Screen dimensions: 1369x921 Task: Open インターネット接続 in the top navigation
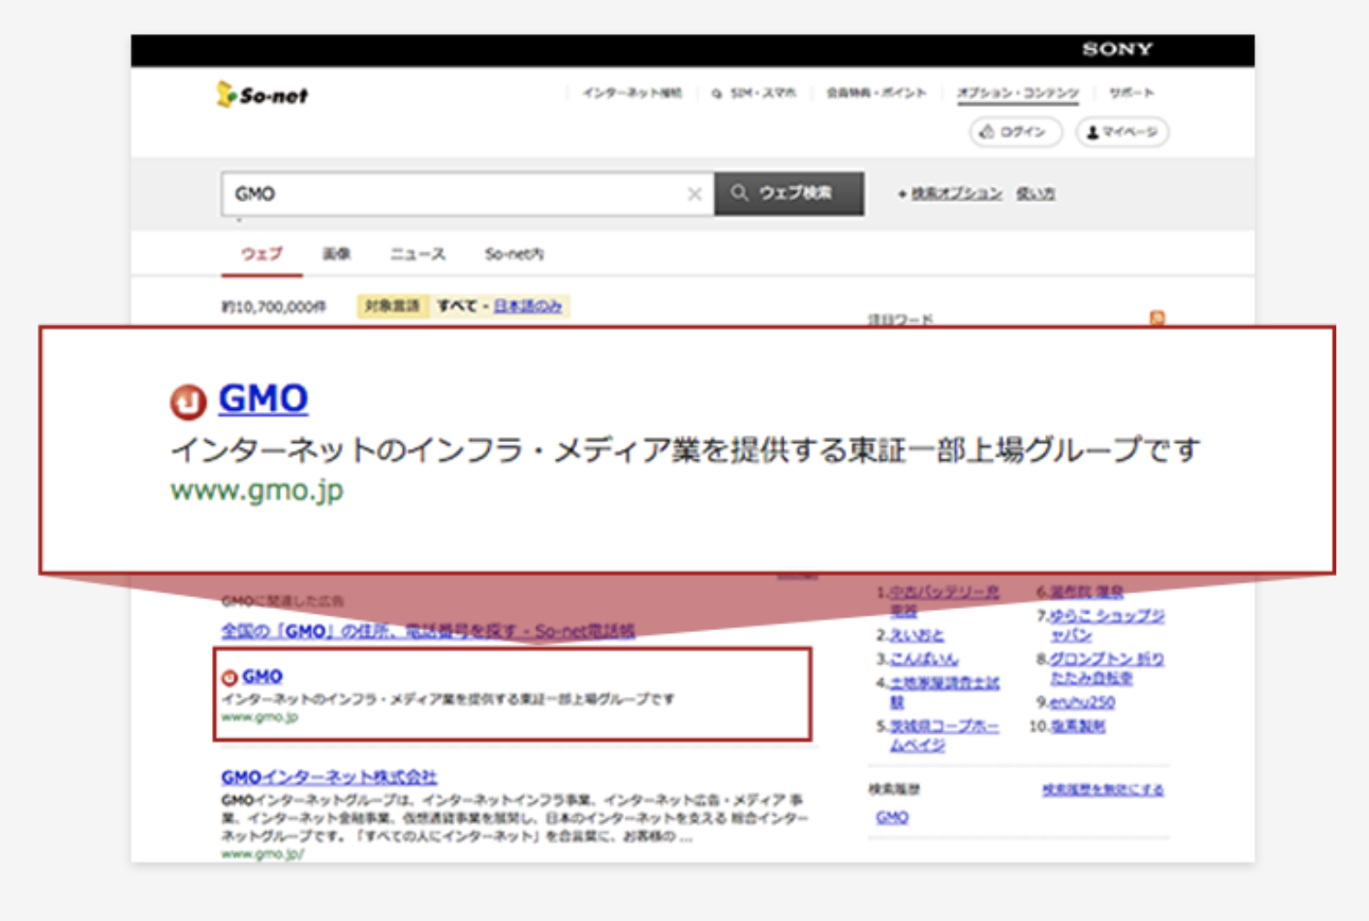pyautogui.click(x=631, y=93)
